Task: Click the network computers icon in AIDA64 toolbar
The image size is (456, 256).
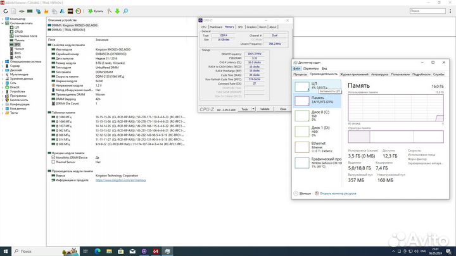Action: point(38,11)
